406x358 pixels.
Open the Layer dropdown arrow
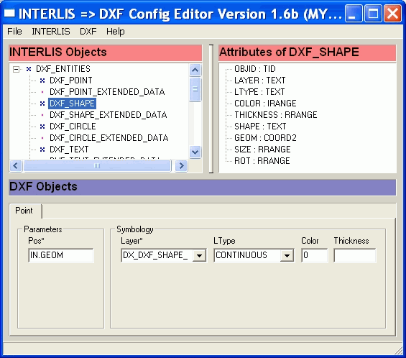[x=199, y=256]
